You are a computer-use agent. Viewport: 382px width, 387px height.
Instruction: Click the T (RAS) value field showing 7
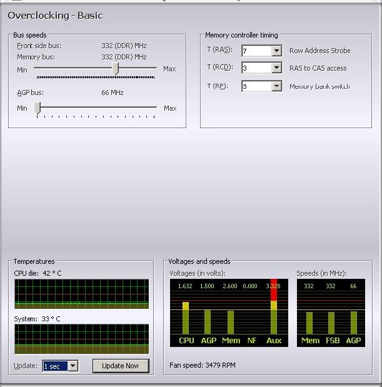tap(257, 51)
